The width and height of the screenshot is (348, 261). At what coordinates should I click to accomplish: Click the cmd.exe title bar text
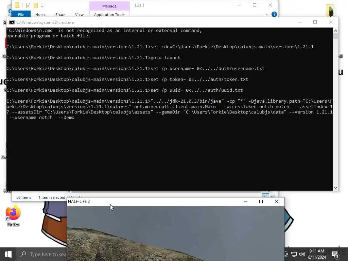[x=45, y=22]
